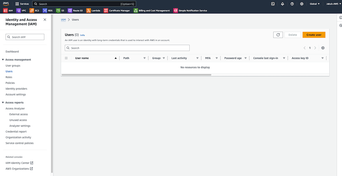Viewport: 342px width, 176px height.
Task: Open the IAM shortcut in favorites bar
Action: (8, 11)
